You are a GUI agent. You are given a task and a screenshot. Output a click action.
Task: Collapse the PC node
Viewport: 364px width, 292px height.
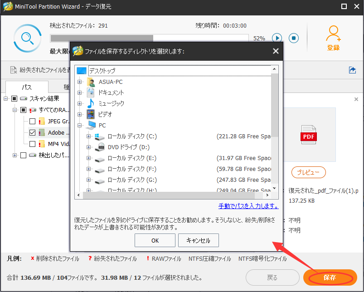(80, 125)
